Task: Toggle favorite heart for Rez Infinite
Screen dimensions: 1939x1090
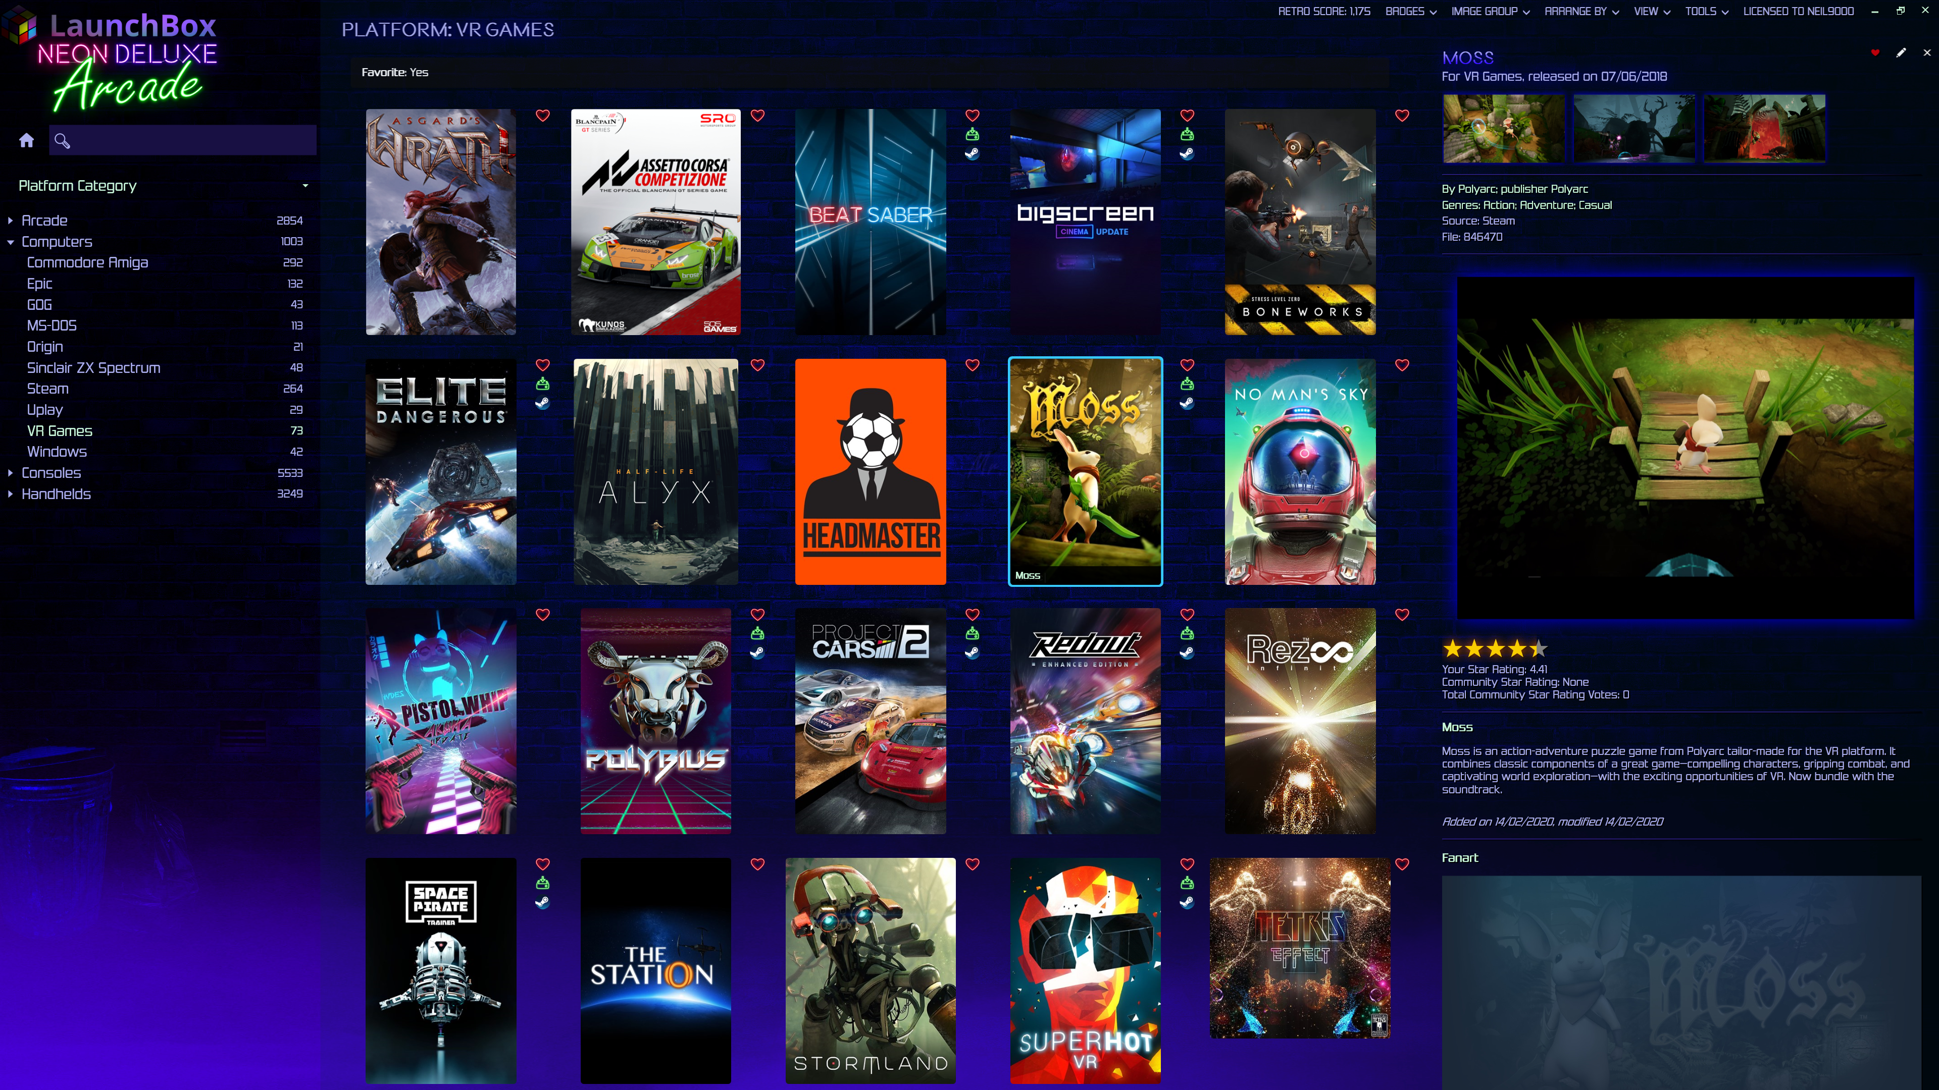Action: (x=1402, y=615)
